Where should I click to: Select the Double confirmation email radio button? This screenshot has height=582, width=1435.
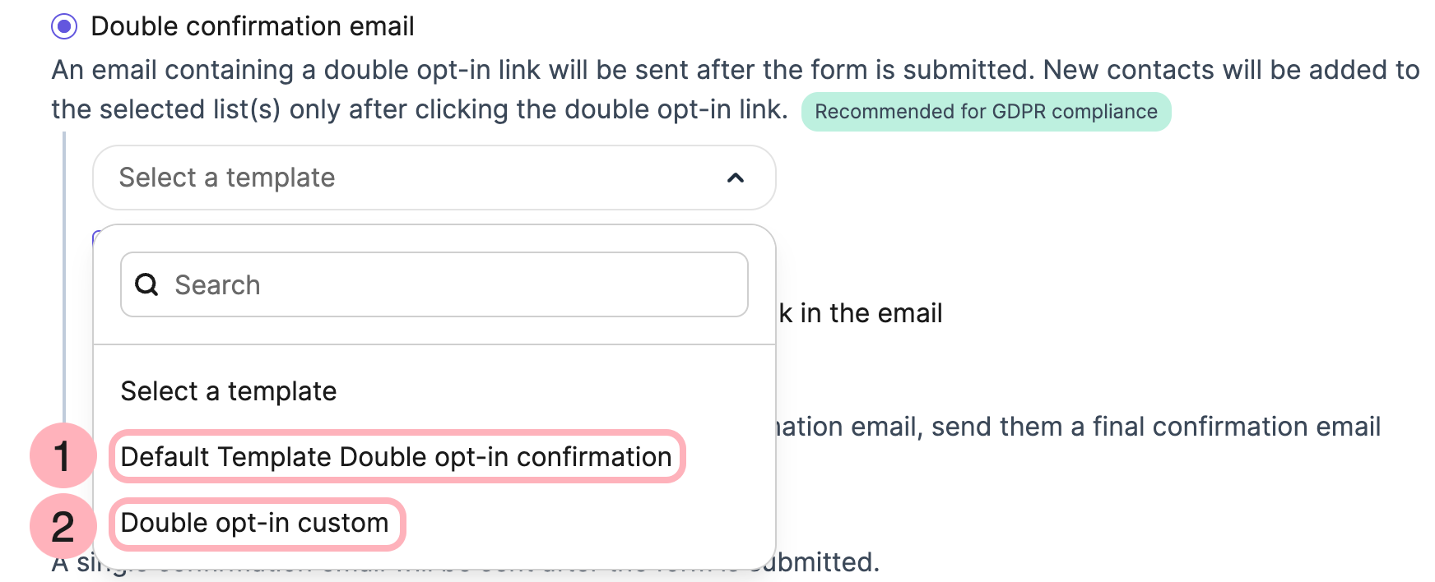[x=64, y=26]
